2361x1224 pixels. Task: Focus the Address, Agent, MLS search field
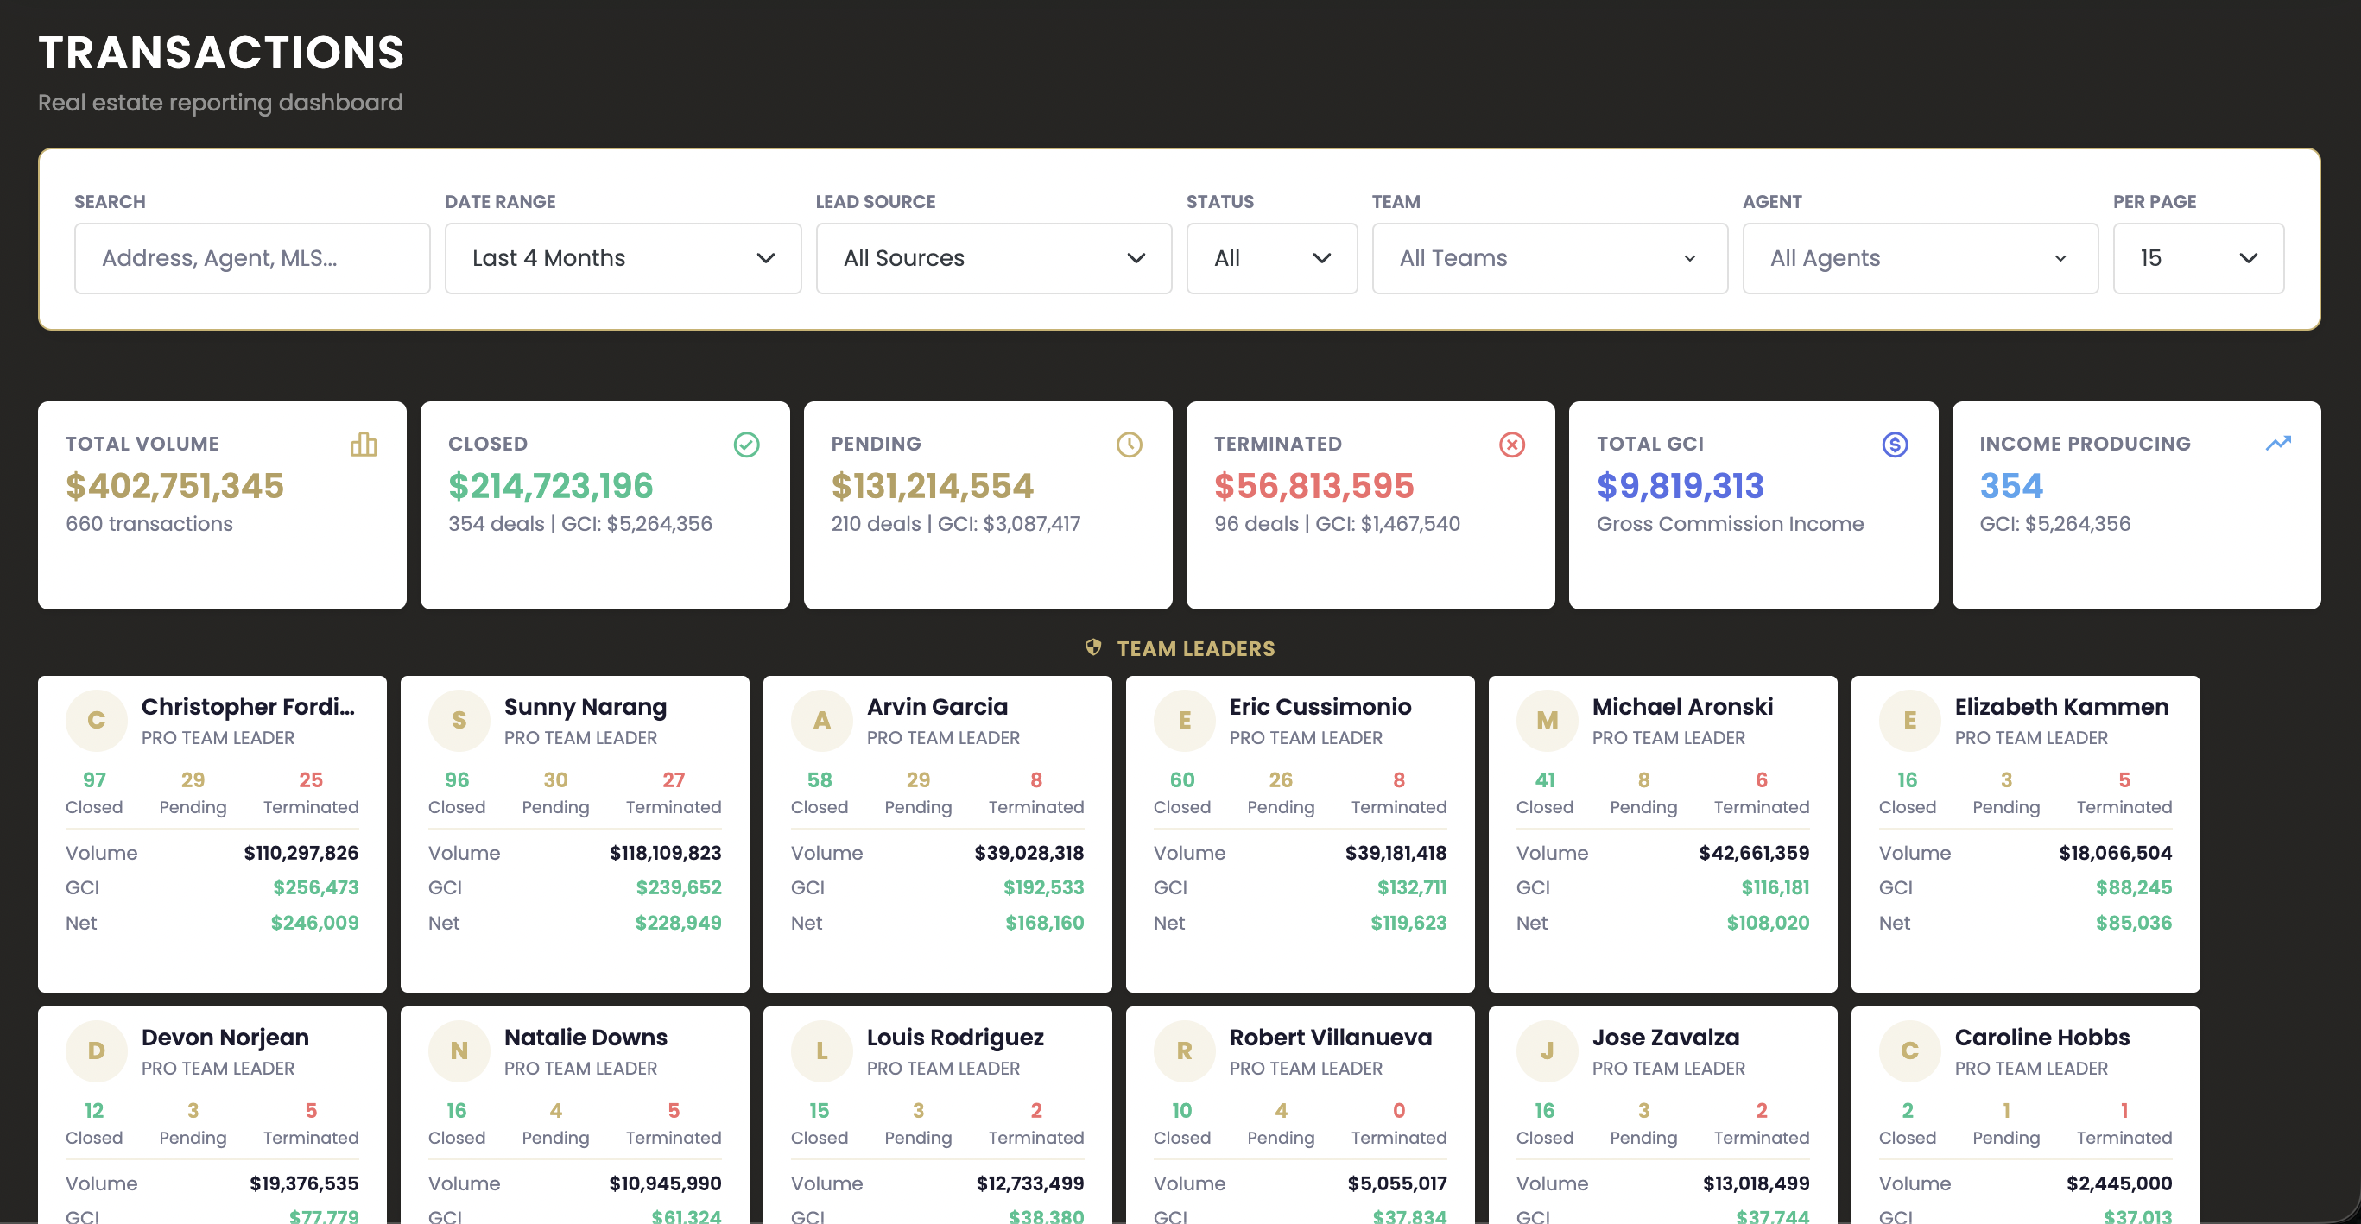252,258
